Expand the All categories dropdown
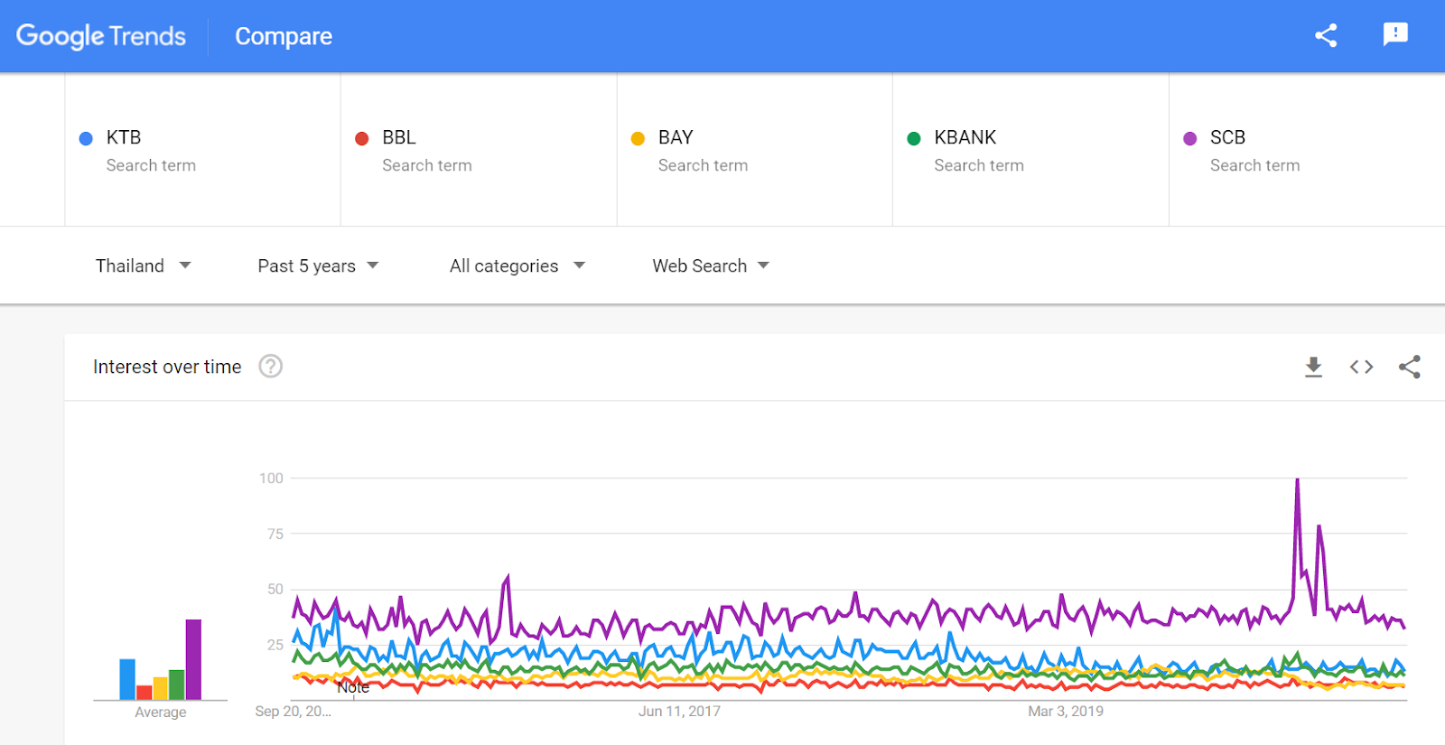1445x745 pixels. click(x=517, y=265)
